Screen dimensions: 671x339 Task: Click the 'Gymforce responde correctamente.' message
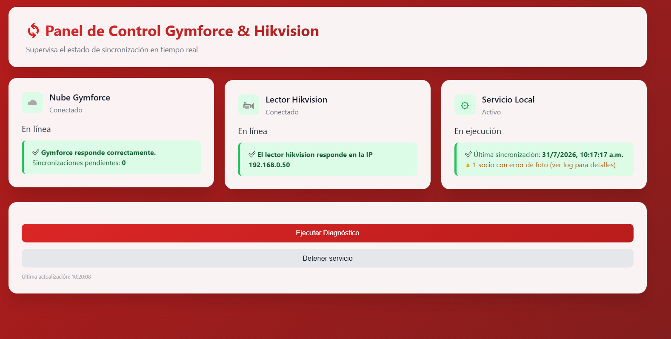pyautogui.click(x=98, y=153)
